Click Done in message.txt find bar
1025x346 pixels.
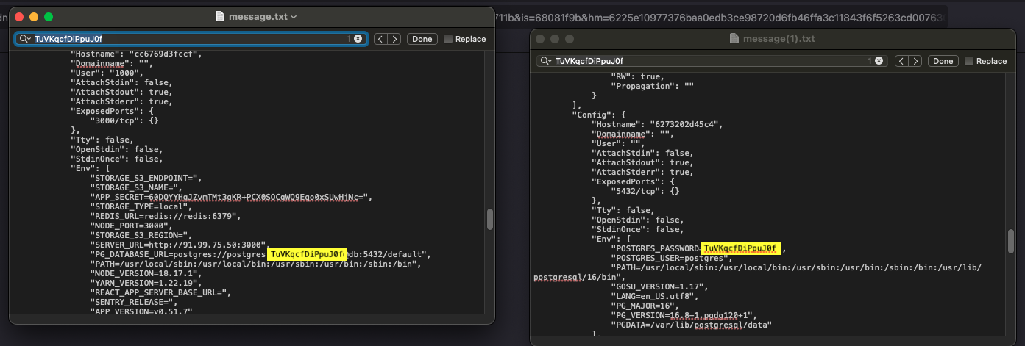(422, 39)
